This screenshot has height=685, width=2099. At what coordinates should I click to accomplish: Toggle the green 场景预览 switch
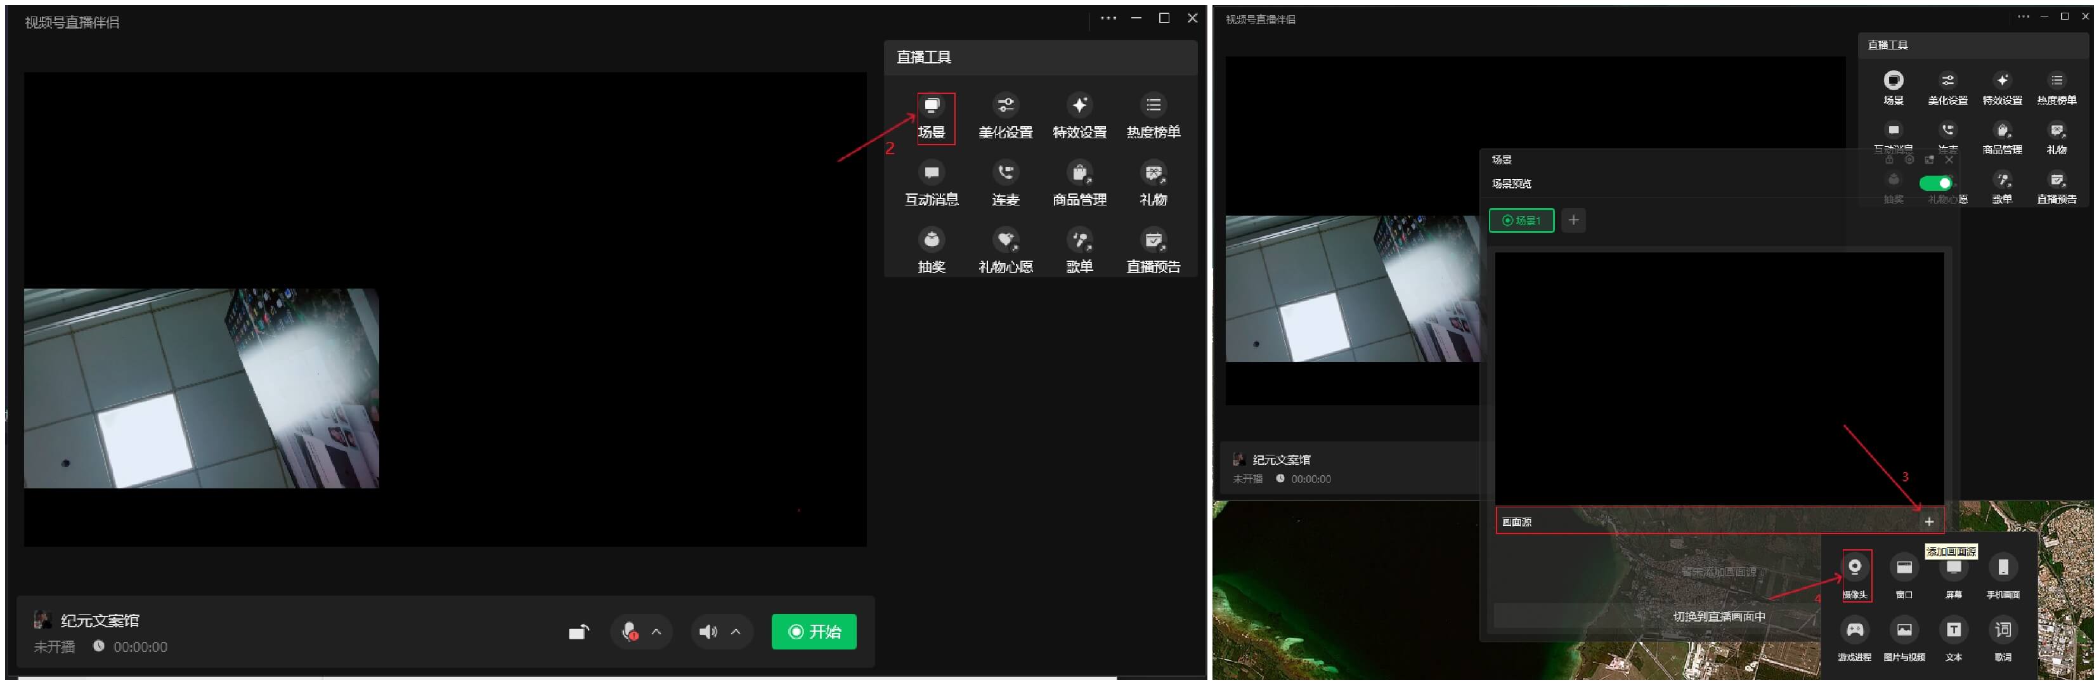point(1935,183)
